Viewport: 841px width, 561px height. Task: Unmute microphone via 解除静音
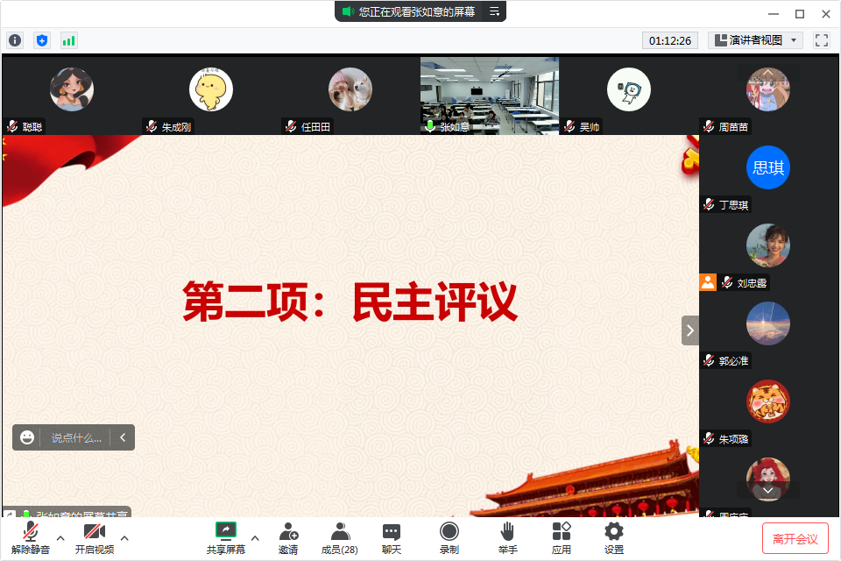pos(31,537)
